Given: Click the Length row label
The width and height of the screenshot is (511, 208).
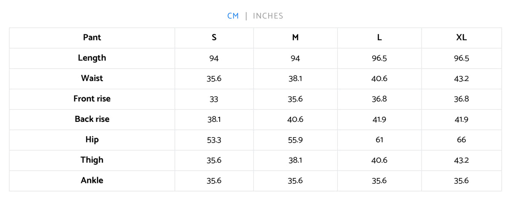Looking at the screenshot, I should [92, 58].
